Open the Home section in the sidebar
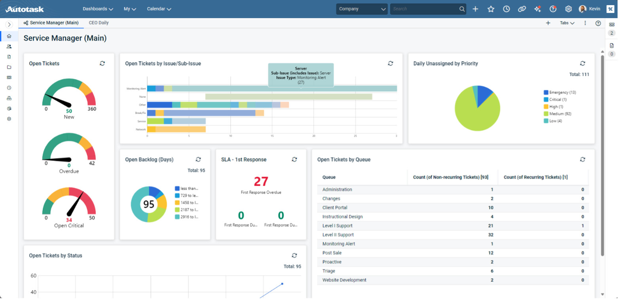This screenshot has width=619, height=299. click(9, 36)
